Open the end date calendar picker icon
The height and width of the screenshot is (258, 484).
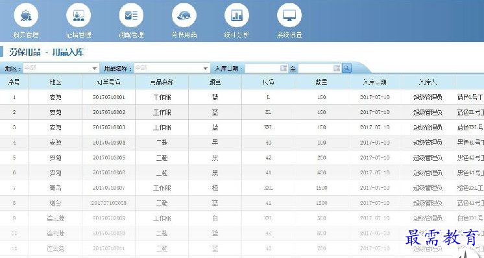pos(337,68)
